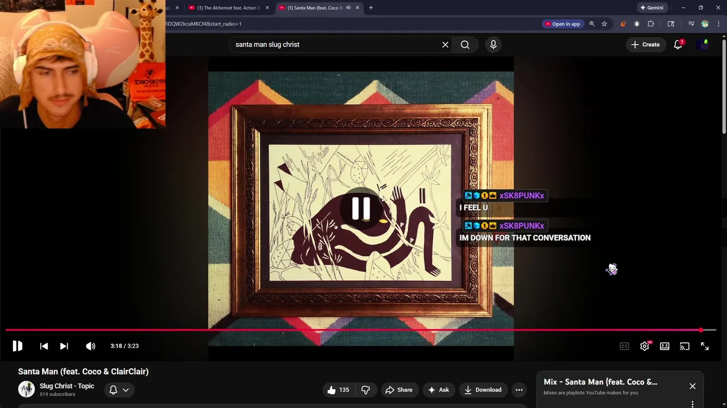The height and width of the screenshot is (408, 727).
Task: Close the Santa Man browser tab
Action: 357,7
